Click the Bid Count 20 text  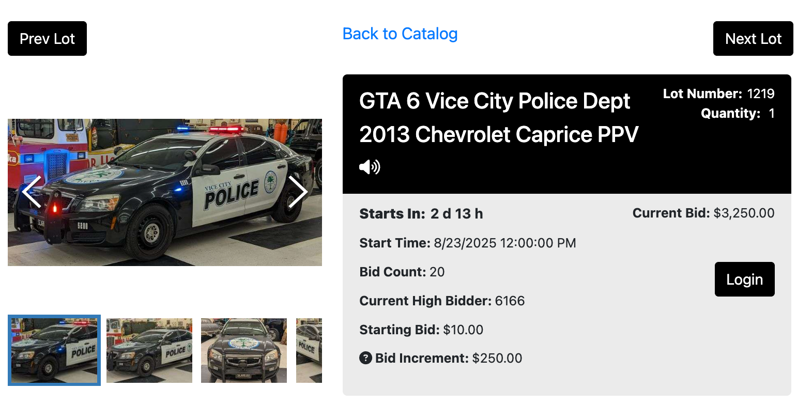coord(402,272)
